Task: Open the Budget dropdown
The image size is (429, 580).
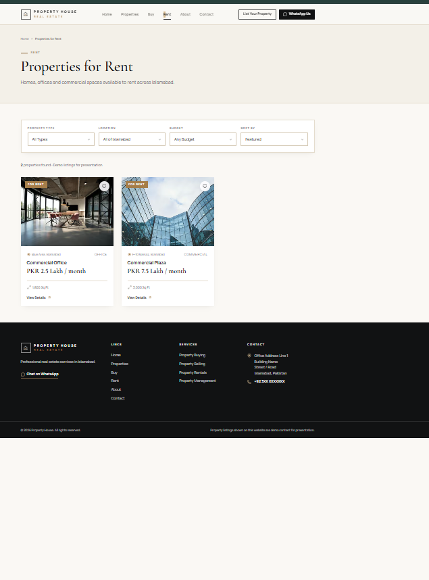Action: pyautogui.click(x=203, y=139)
